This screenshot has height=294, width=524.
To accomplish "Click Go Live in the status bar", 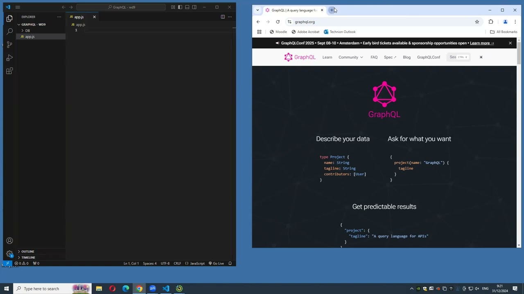I will [x=216, y=263].
